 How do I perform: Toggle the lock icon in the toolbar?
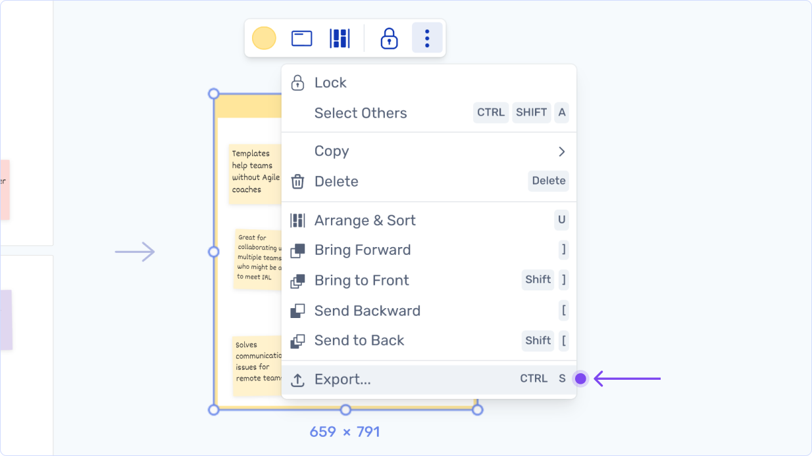coord(389,38)
